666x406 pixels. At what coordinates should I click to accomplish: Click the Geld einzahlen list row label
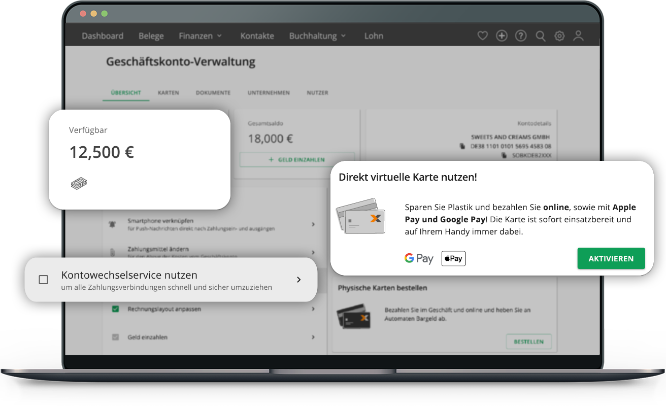[148, 337]
